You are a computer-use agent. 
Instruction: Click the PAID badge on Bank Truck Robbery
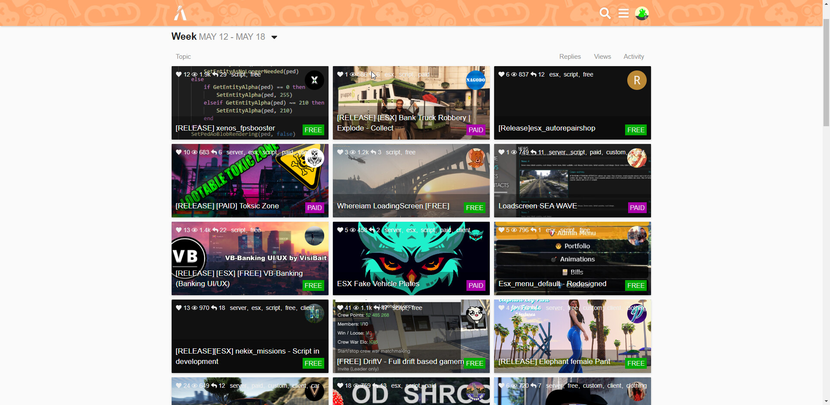476,130
